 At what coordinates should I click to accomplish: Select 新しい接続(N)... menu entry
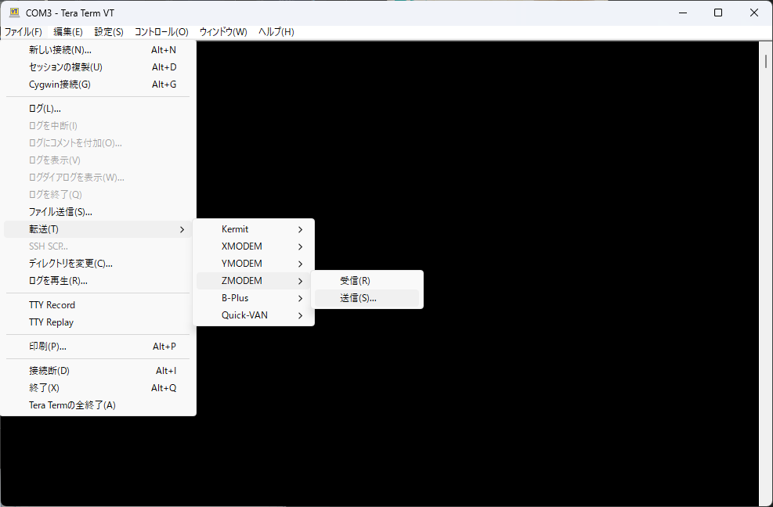click(x=98, y=50)
